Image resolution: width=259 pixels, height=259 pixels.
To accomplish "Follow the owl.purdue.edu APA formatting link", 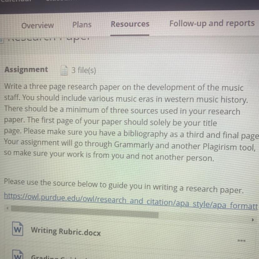I will [x=131, y=201].
